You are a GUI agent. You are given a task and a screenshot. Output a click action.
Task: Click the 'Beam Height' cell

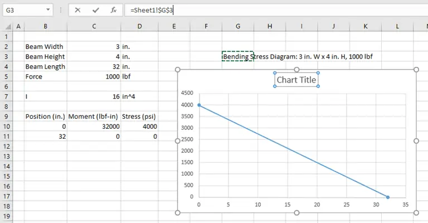46,56
